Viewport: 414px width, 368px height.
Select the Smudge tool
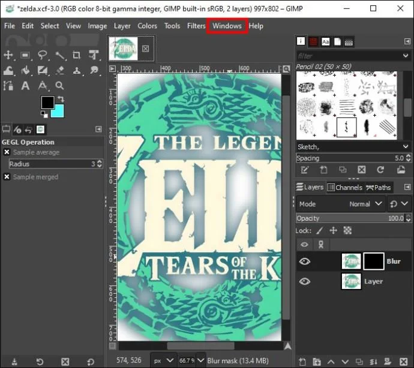tap(94, 71)
